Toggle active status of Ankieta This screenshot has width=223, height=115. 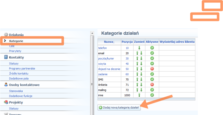pyautogui.click(x=152, y=85)
